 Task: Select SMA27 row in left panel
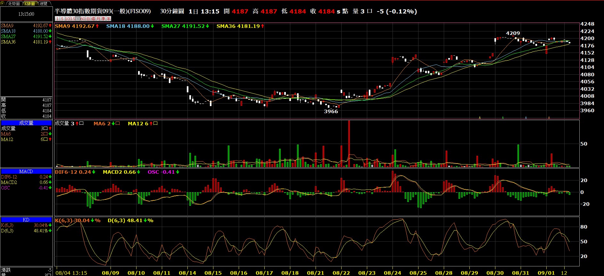(26, 37)
